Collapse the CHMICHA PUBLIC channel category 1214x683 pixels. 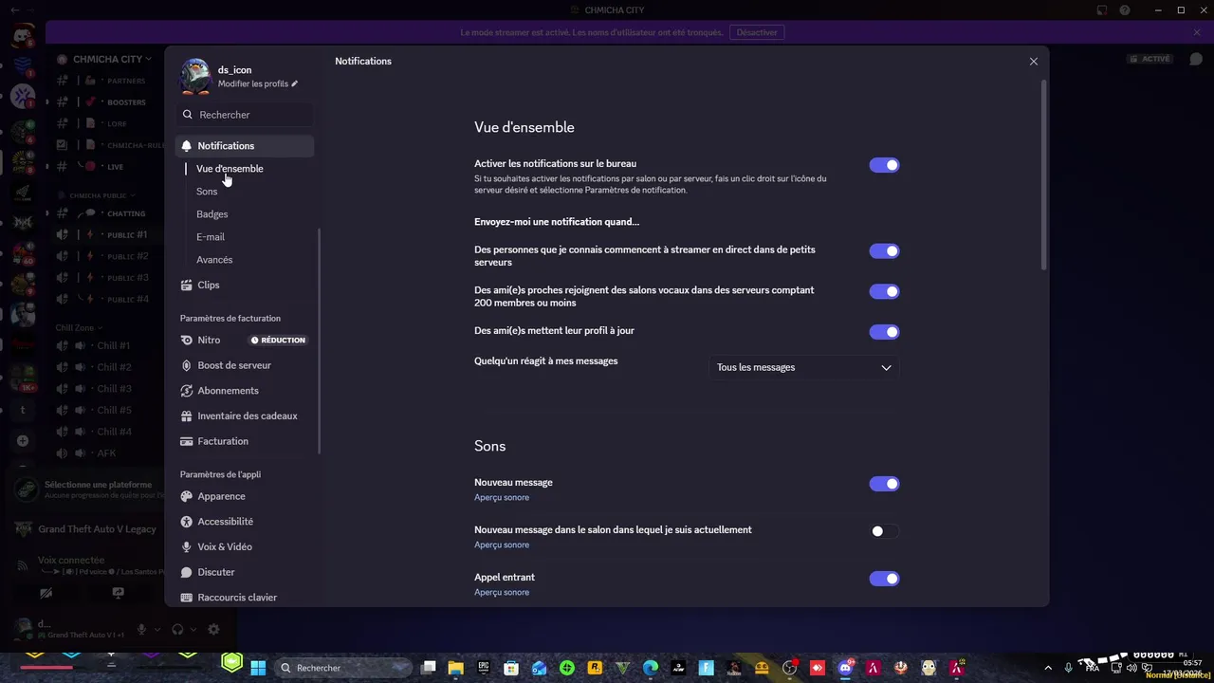pos(101,195)
